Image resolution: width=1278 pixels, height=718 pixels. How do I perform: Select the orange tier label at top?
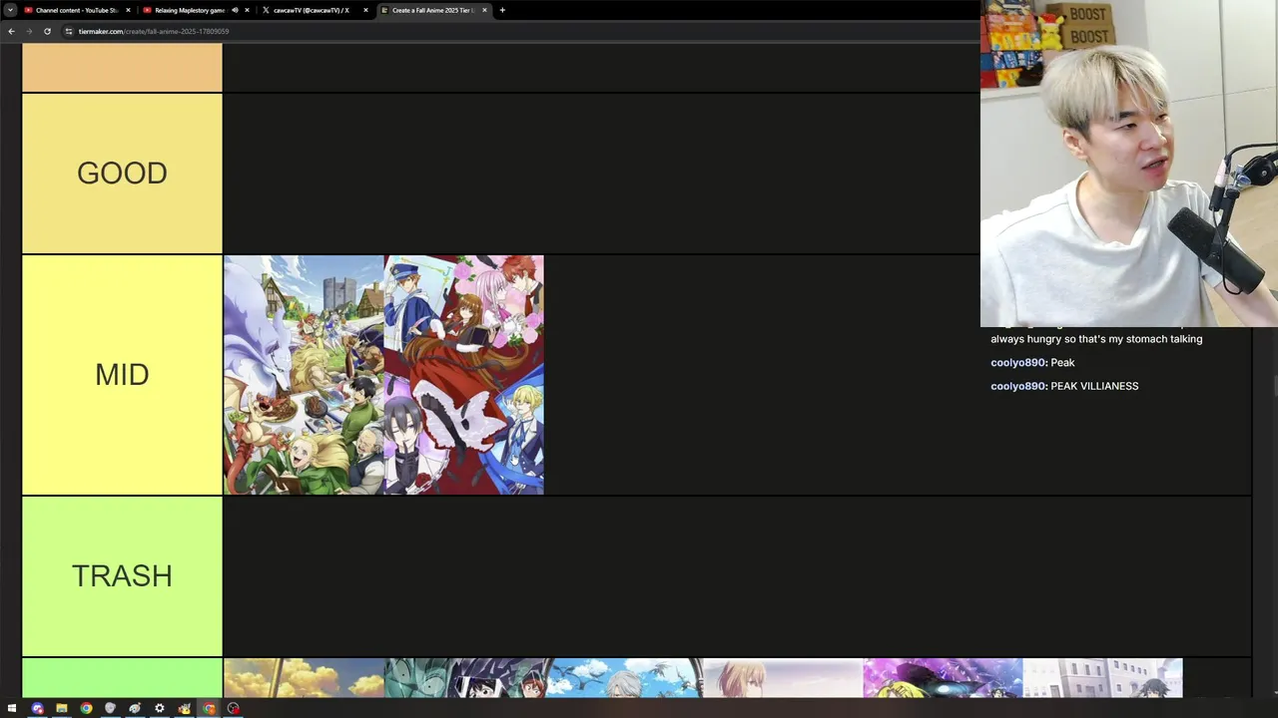pyautogui.click(x=122, y=67)
